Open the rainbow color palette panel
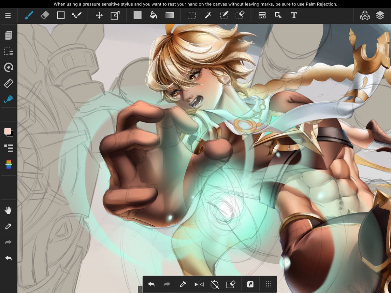Viewport: 391px width, 293px height. 8,164
